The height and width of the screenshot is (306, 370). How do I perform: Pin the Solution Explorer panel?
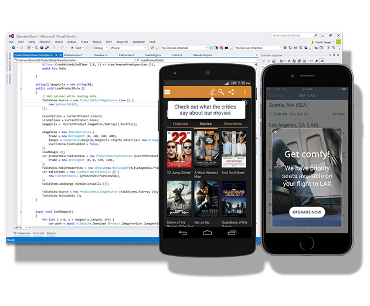[x=334, y=55]
